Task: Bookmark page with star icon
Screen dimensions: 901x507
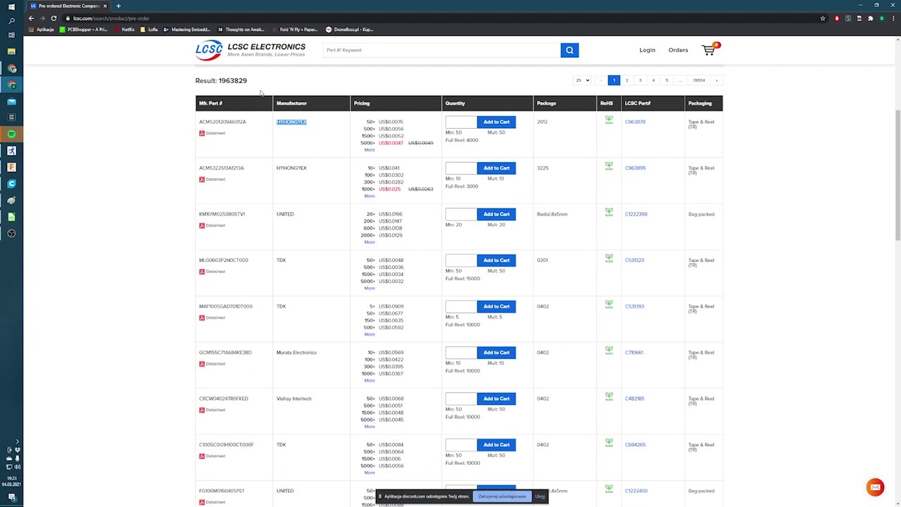Action: pos(823,18)
